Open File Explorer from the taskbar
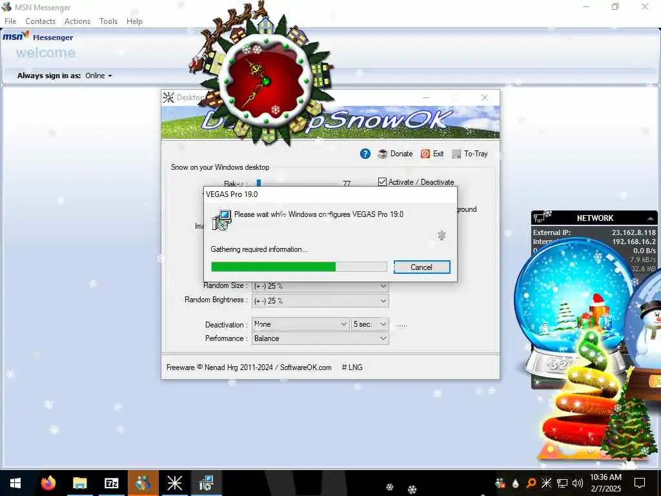The height and width of the screenshot is (496, 661). coord(79,483)
